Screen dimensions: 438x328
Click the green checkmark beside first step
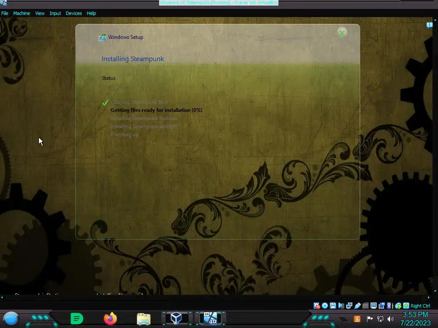click(105, 102)
